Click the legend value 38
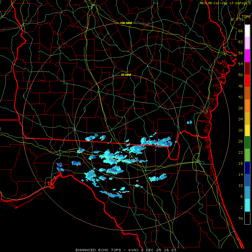The width and height of the screenshot is (252, 252). click(x=241, y=108)
